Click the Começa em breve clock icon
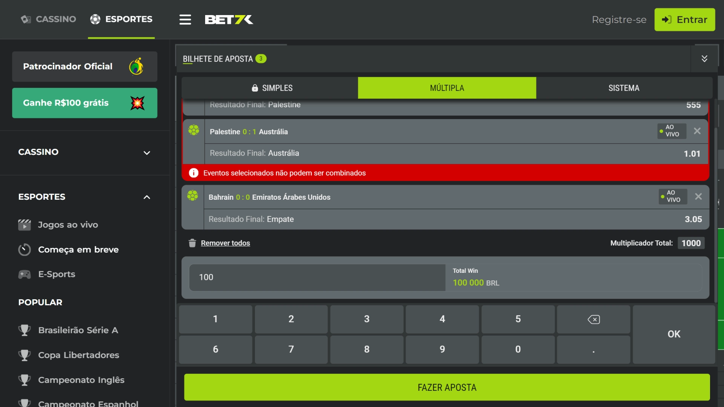Screen dimensions: 724x407 pos(25,249)
